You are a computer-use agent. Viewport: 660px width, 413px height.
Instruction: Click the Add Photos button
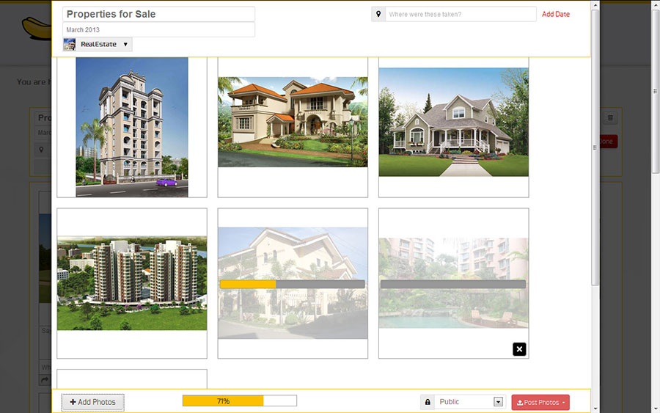tap(92, 402)
